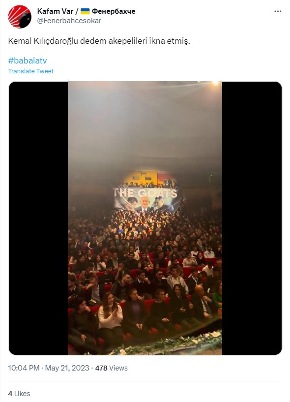The width and height of the screenshot is (290, 402).
Task: Click the Ukrainian flag emoji in the name
Action: (85, 11)
